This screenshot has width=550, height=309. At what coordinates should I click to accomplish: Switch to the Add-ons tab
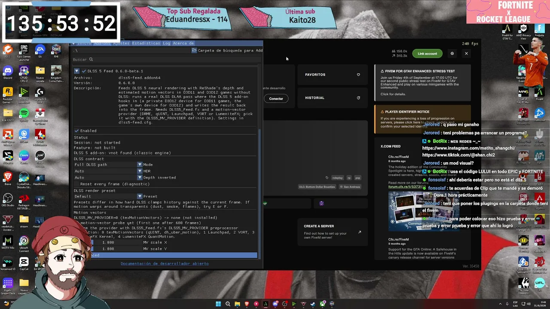102,43
